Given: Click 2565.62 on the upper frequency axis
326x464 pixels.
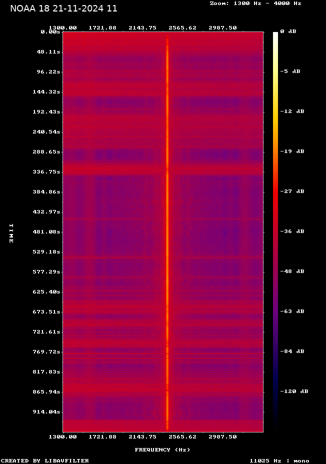Looking at the screenshot, I should 182,28.
